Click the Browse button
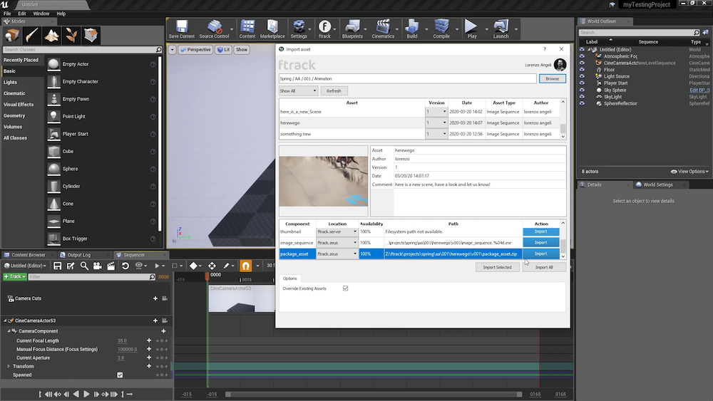The image size is (713, 401). pos(552,78)
